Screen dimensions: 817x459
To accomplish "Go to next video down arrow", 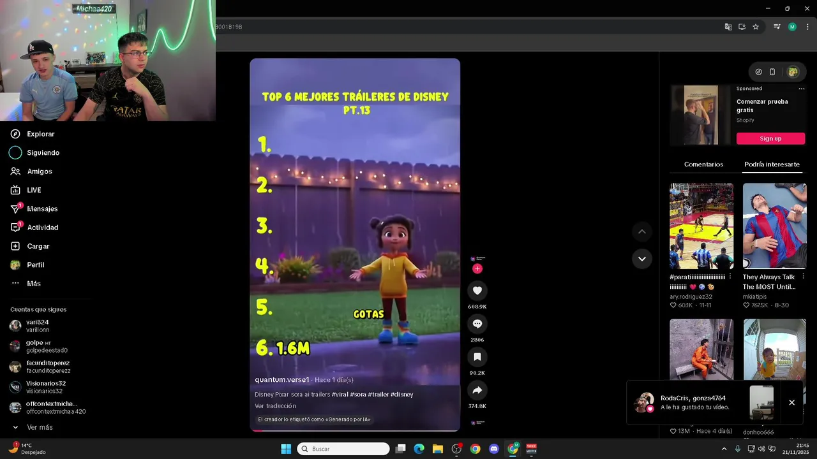I will [642, 259].
